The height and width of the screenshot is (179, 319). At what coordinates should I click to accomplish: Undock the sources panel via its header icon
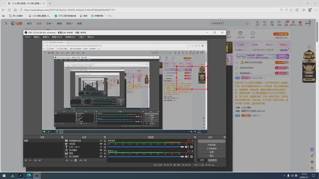click(105, 137)
